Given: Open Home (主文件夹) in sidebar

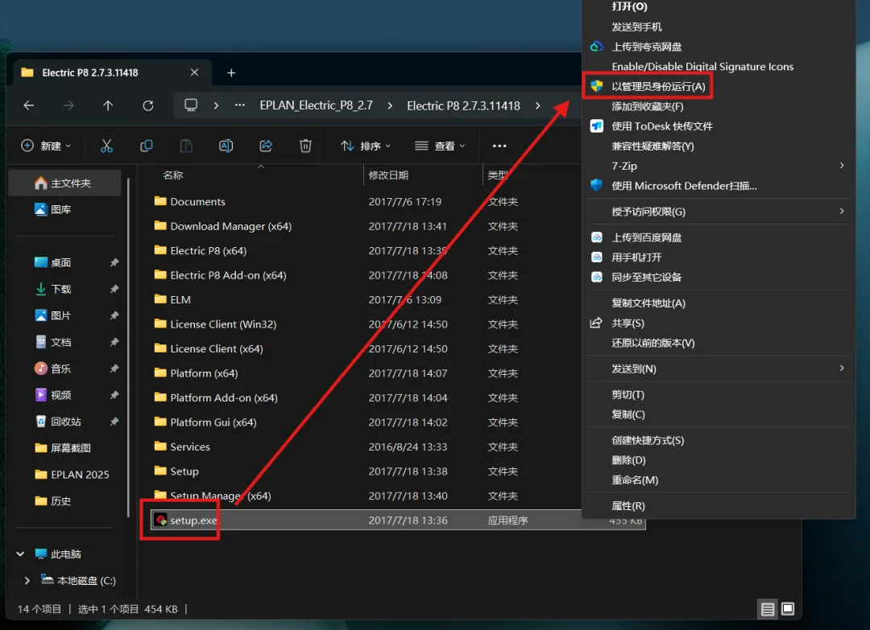Looking at the screenshot, I should pyautogui.click(x=65, y=183).
